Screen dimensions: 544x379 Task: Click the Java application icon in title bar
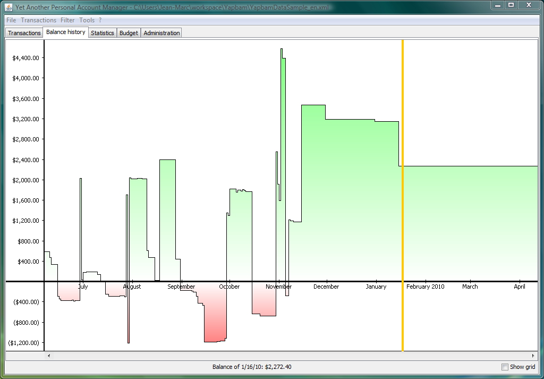(8, 7)
